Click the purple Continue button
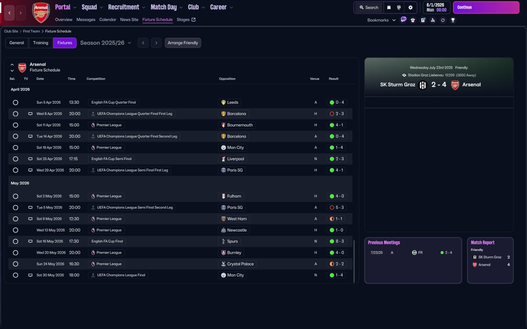This screenshot has width=527, height=329. pos(486,7)
